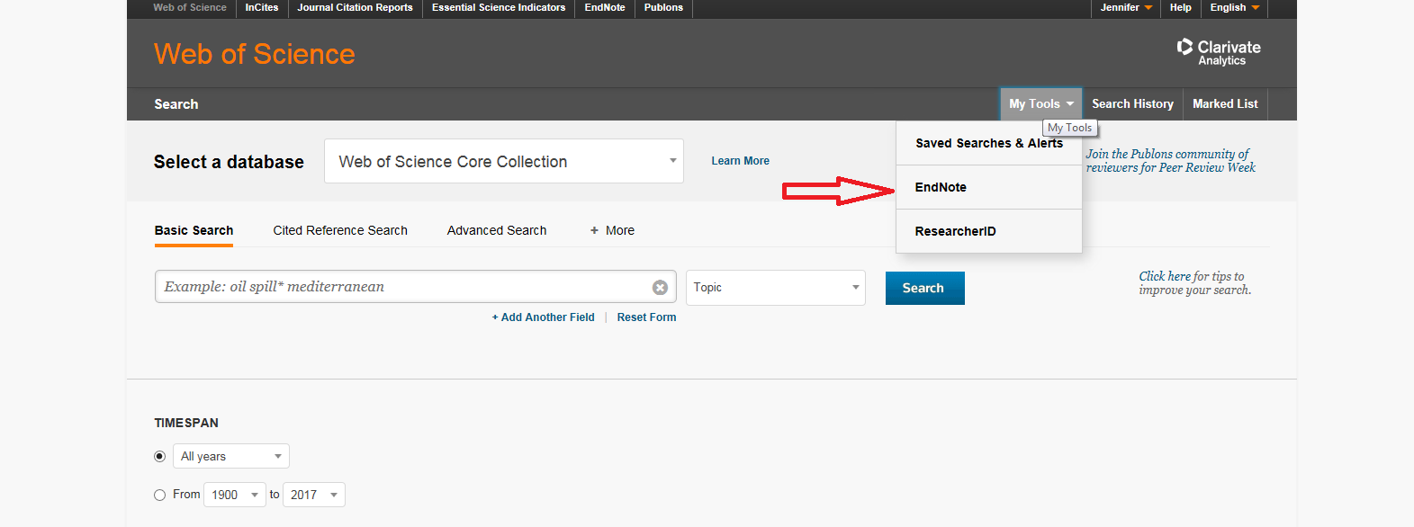The height and width of the screenshot is (527, 1414).
Task: Open Search History
Action: (x=1132, y=104)
